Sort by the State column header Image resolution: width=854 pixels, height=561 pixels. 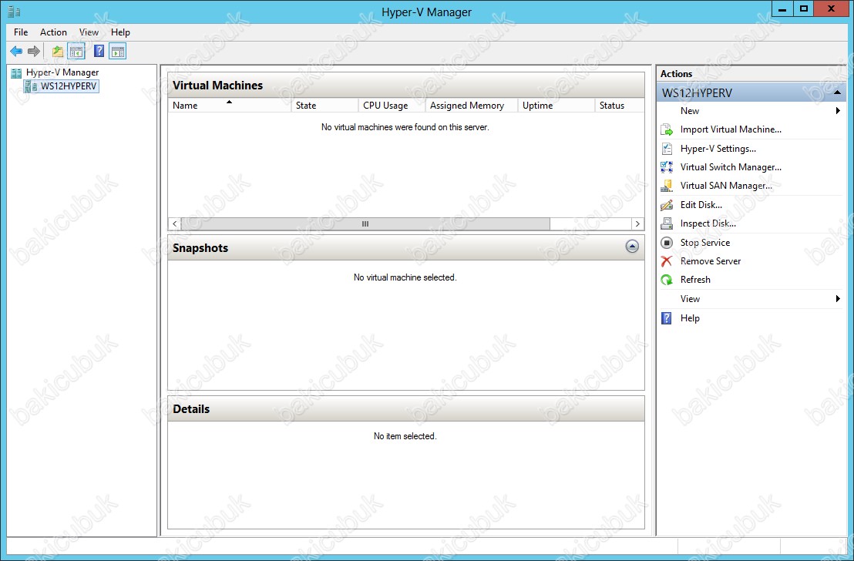tap(324, 106)
